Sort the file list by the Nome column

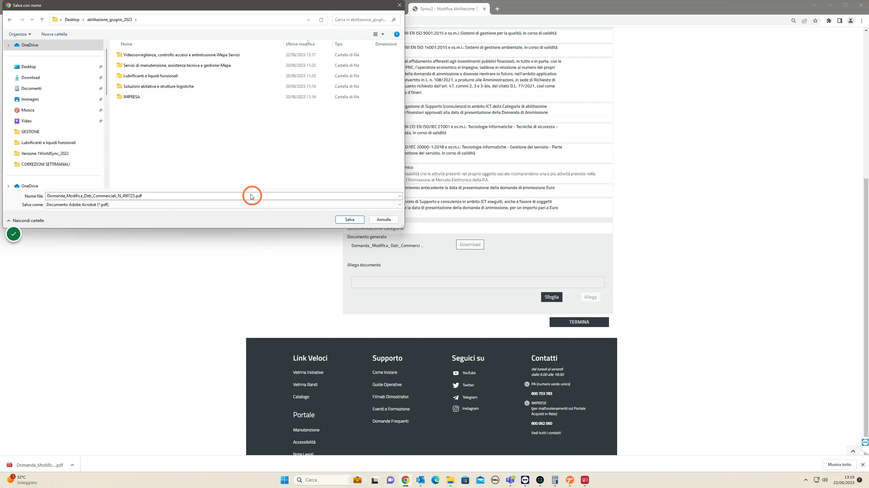click(x=126, y=44)
